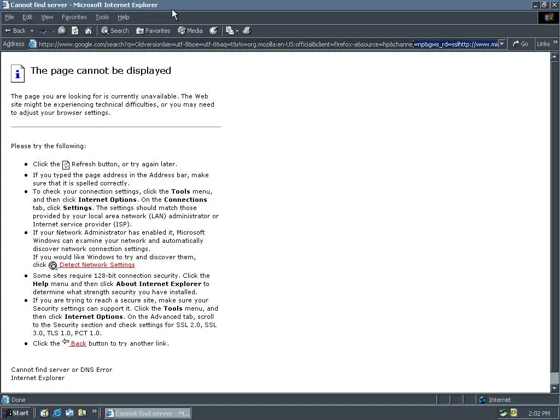Show the History clock icon
Screen dimensions: 560x420
tap(214, 31)
